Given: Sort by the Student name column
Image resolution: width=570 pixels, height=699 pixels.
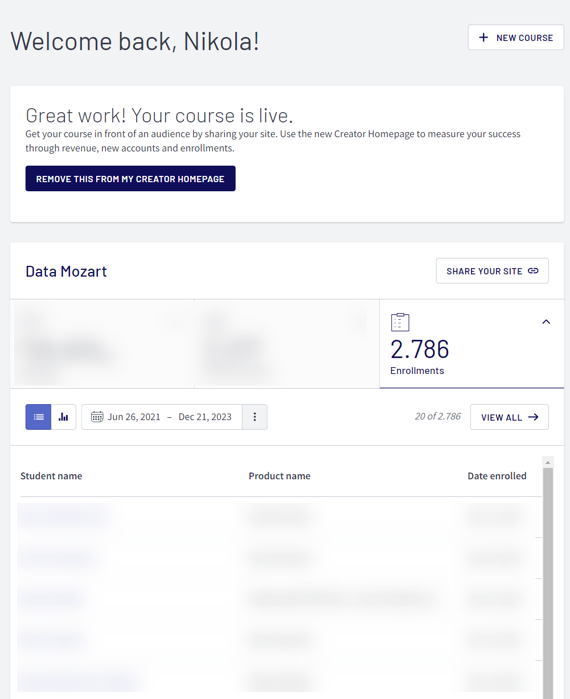Looking at the screenshot, I should (51, 475).
